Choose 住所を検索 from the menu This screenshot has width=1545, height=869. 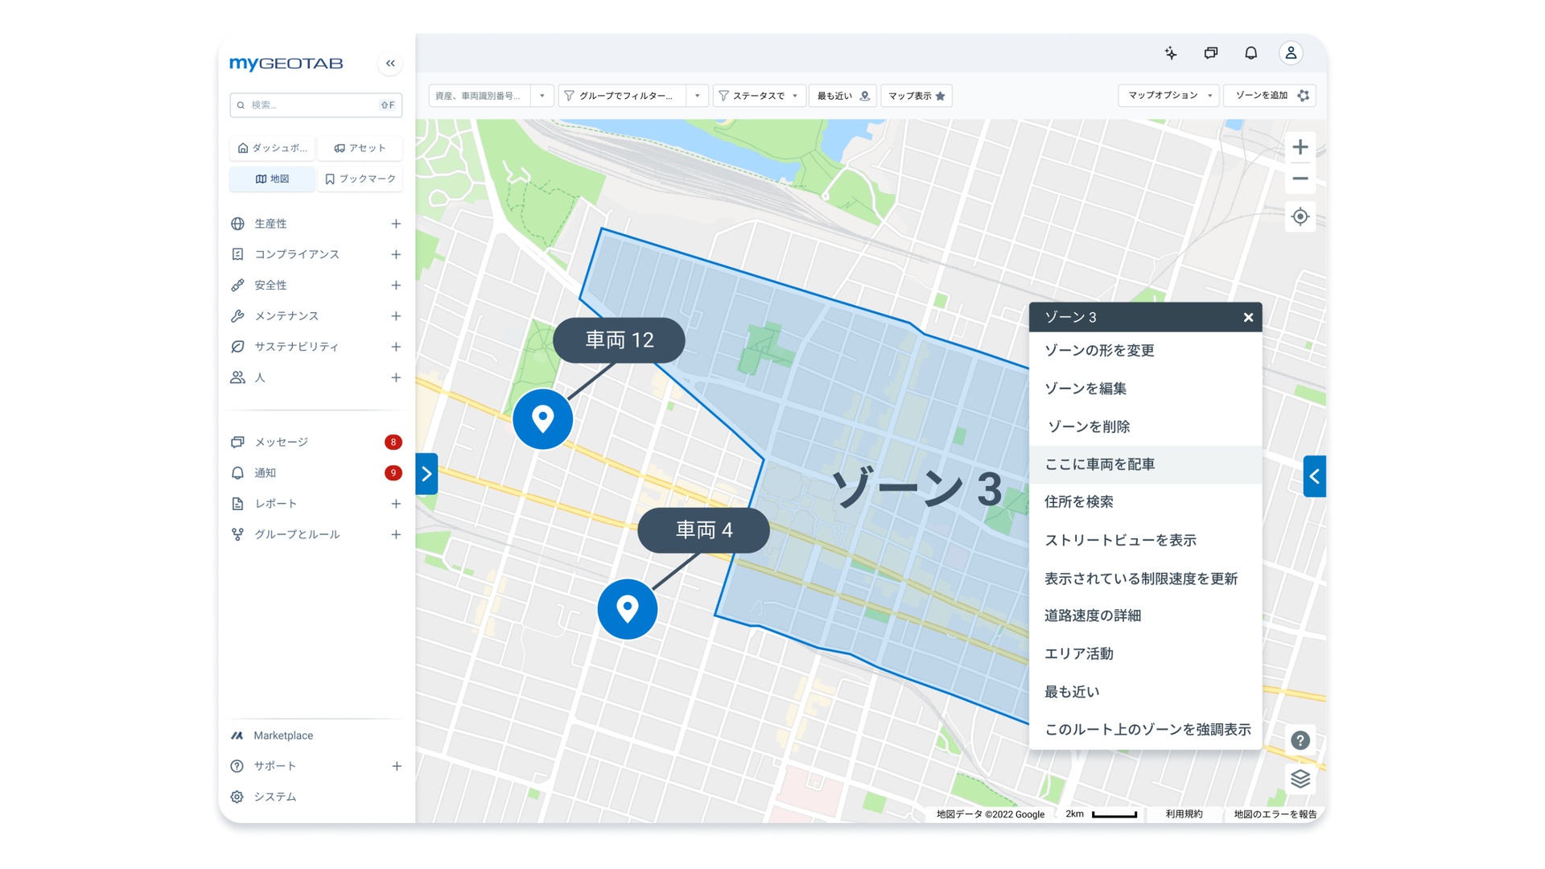coord(1145,502)
